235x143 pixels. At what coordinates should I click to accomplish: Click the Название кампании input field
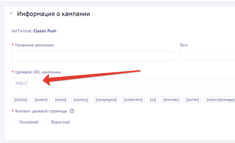(93, 56)
